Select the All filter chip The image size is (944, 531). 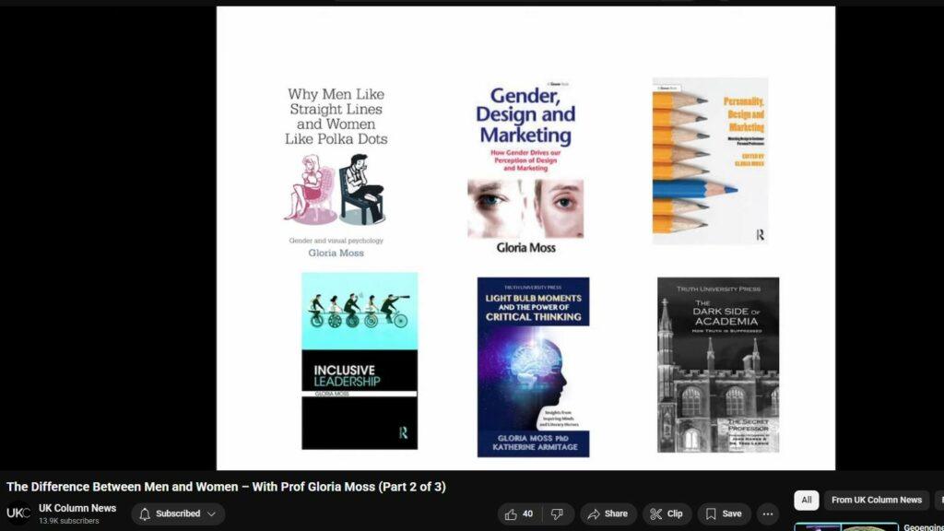tap(806, 500)
